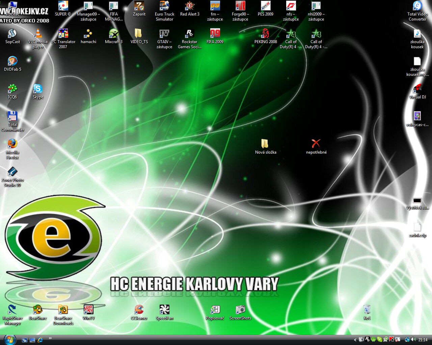Launch the GTAIV – zástupce shortcut
432x345 pixels.
point(164,39)
